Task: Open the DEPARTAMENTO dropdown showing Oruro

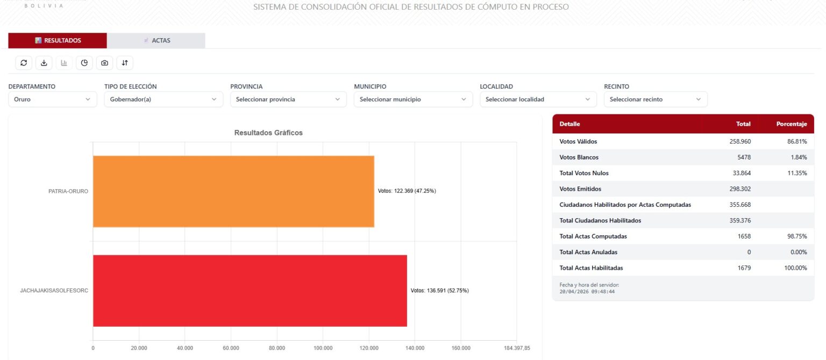Action: (52, 99)
